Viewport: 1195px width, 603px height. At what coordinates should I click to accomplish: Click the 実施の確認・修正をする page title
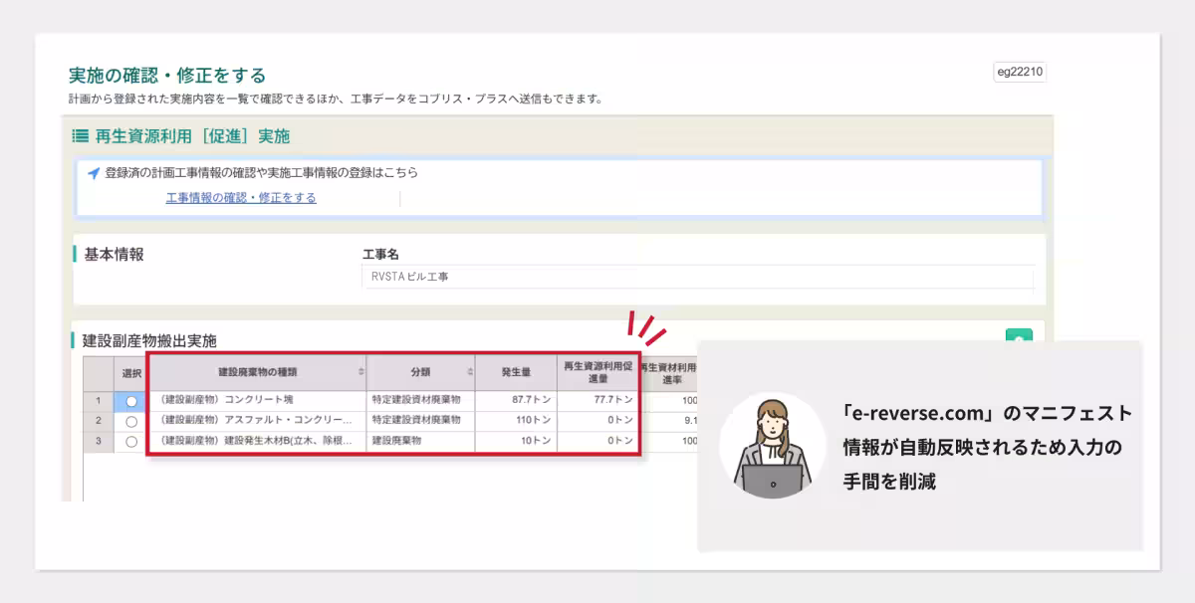click(165, 73)
